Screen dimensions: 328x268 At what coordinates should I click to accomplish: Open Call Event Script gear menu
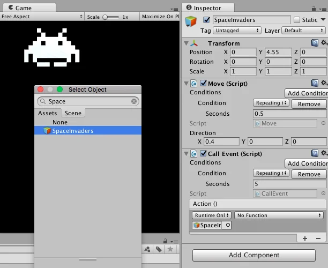point(324,153)
